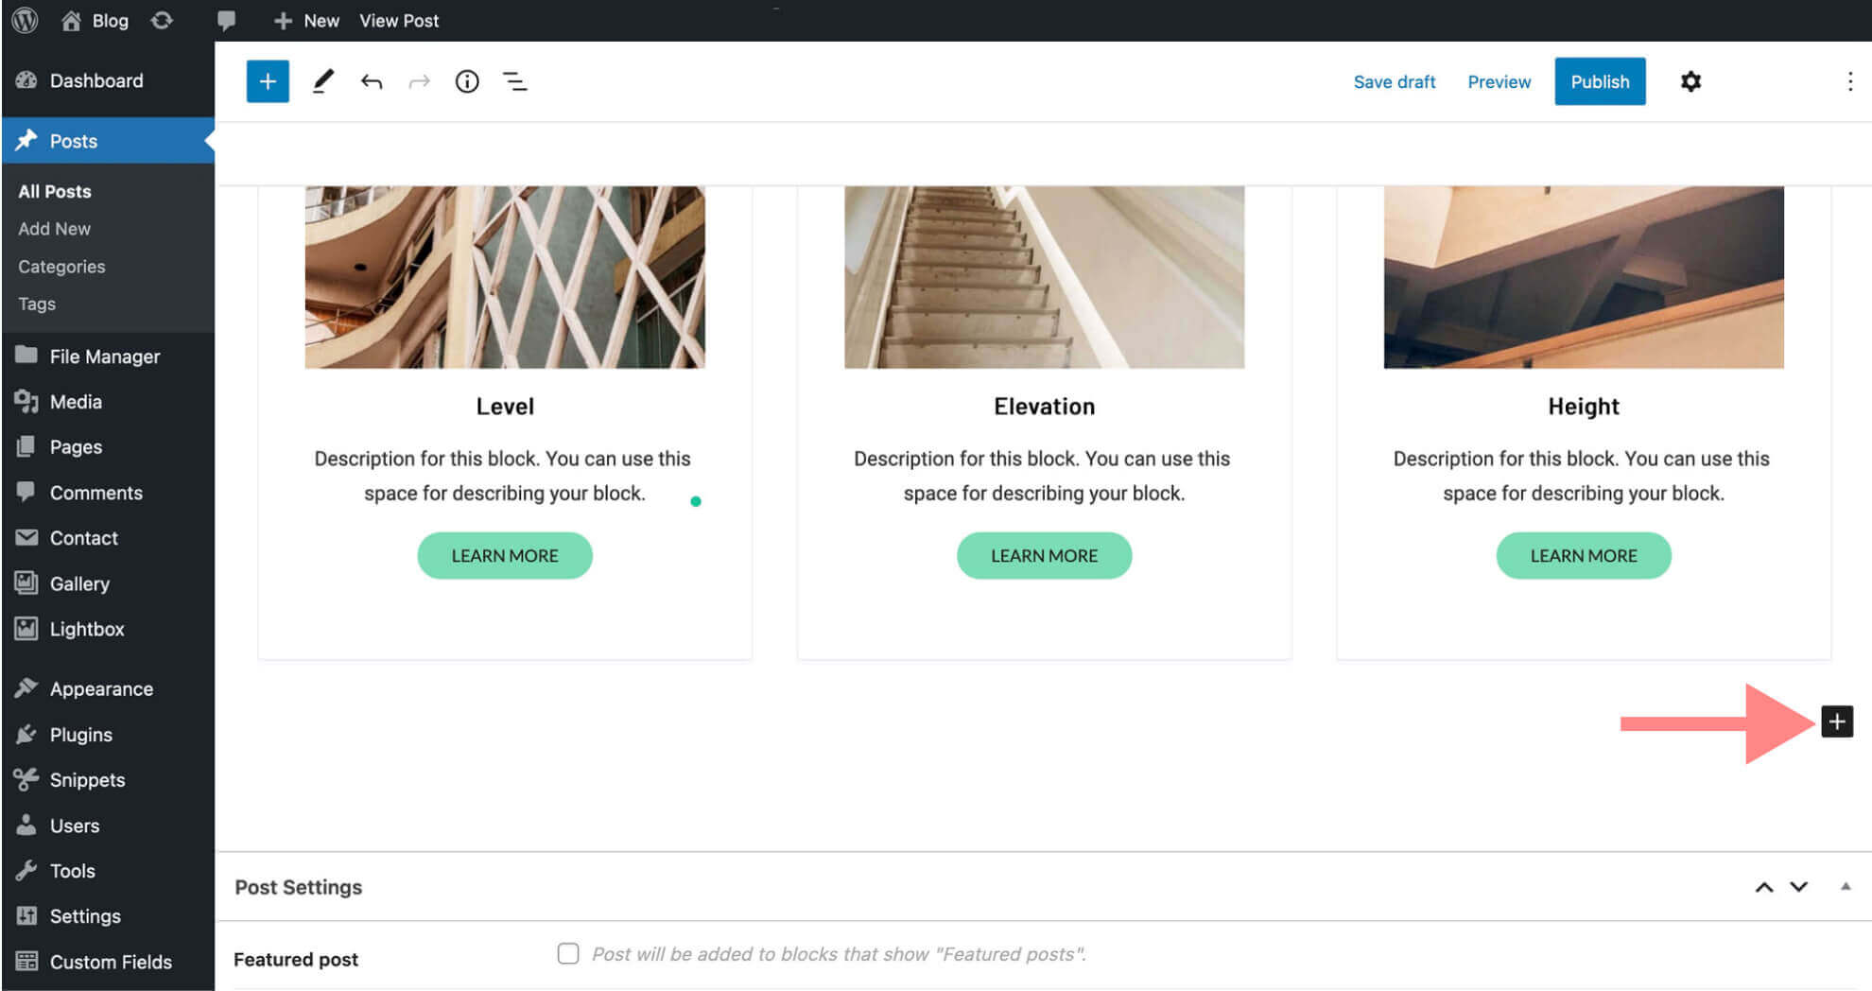Click the Level heading text
Screen dimensions: 1872x991
point(505,407)
